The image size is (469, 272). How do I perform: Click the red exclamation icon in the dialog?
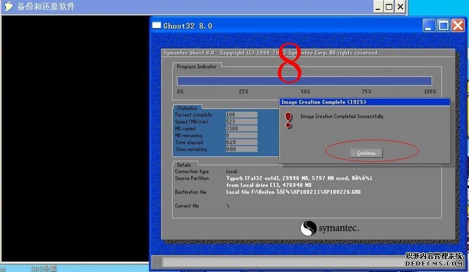tap(288, 120)
